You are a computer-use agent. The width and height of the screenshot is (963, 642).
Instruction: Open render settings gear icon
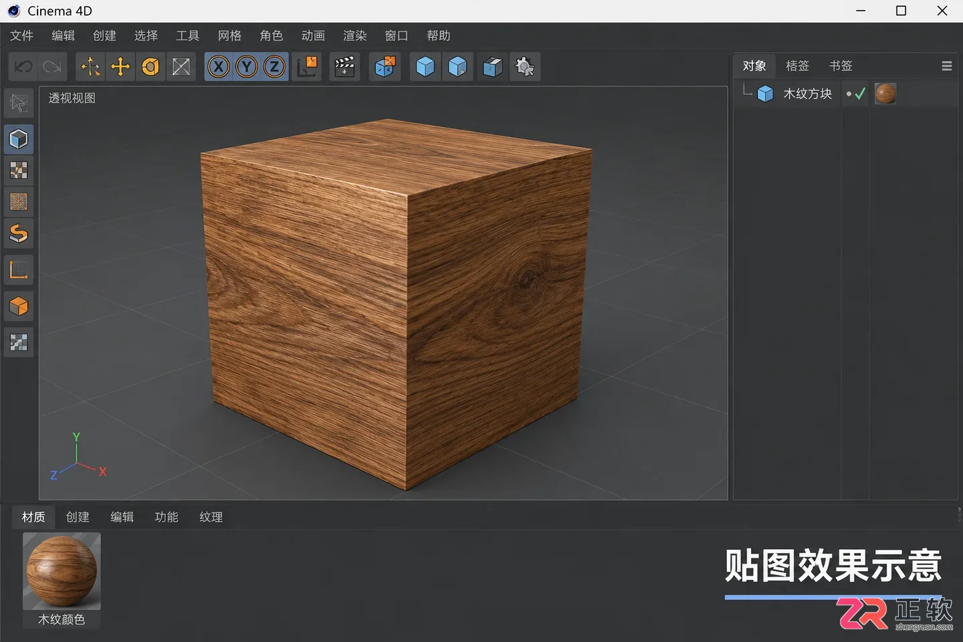(524, 66)
